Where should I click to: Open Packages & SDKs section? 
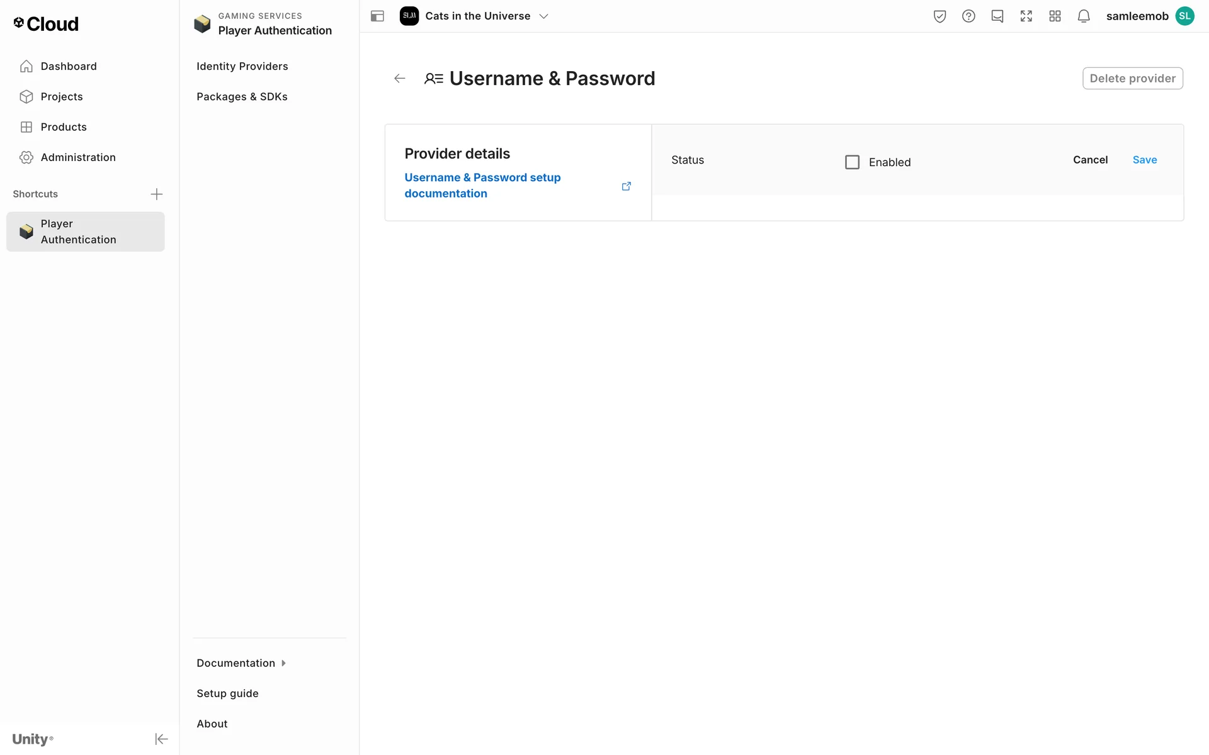click(x=242, y=96)
